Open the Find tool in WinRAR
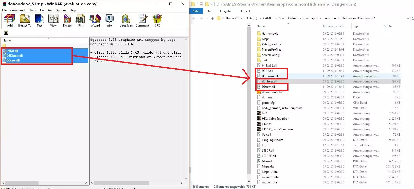The image size is (414, 189). click(x=81, y=20)
